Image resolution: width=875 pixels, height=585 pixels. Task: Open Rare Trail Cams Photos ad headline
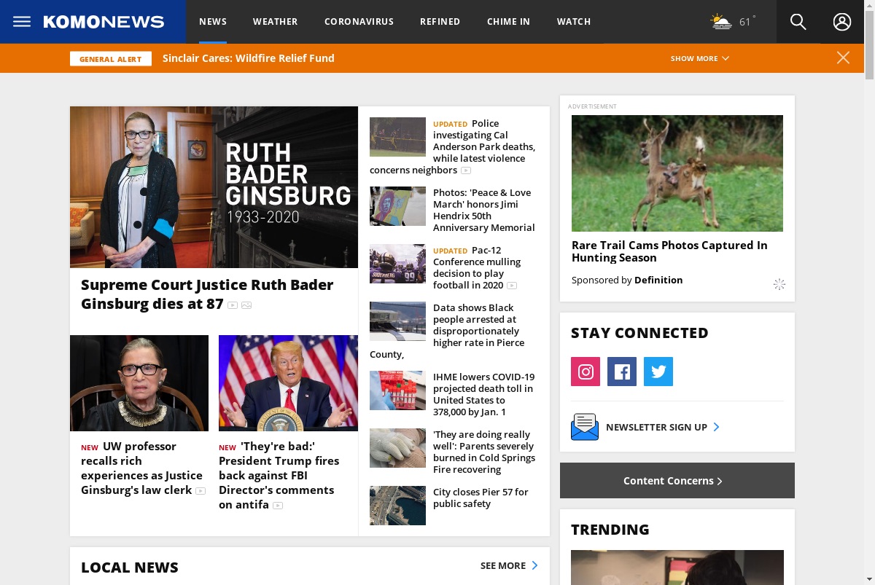[669, 251]
